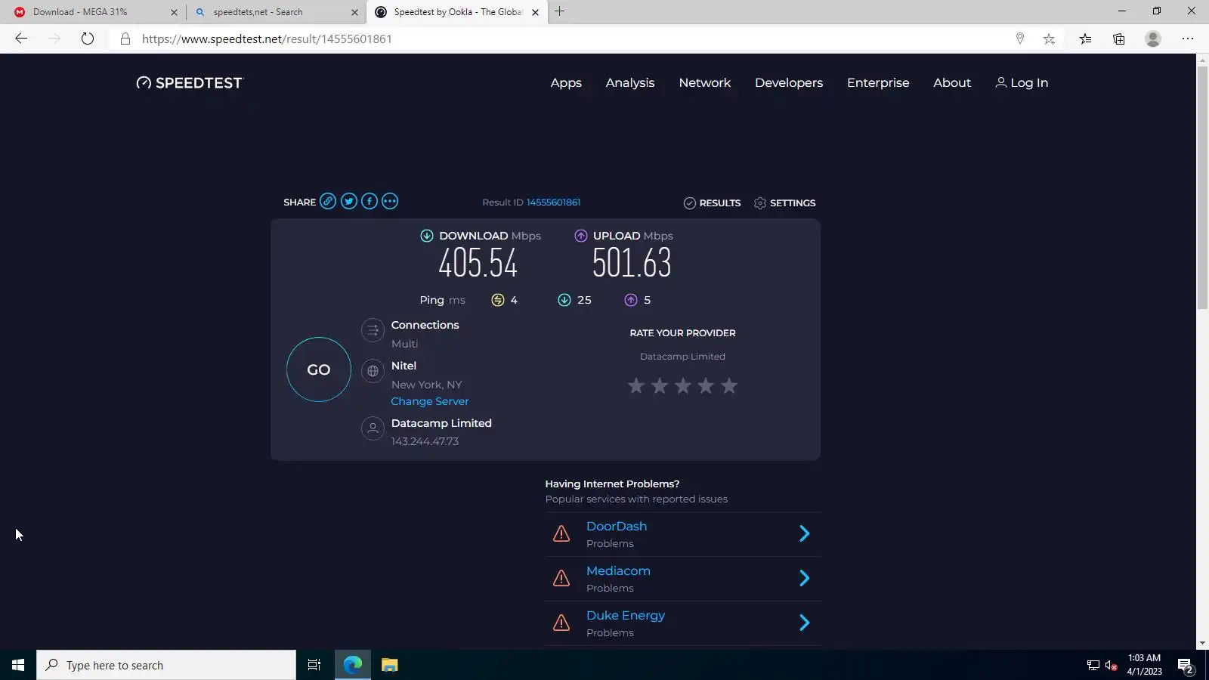
Task: Rate provider with first star
Action: click(636, 386)
